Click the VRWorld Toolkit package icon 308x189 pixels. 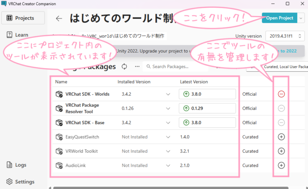pos(59,151)
